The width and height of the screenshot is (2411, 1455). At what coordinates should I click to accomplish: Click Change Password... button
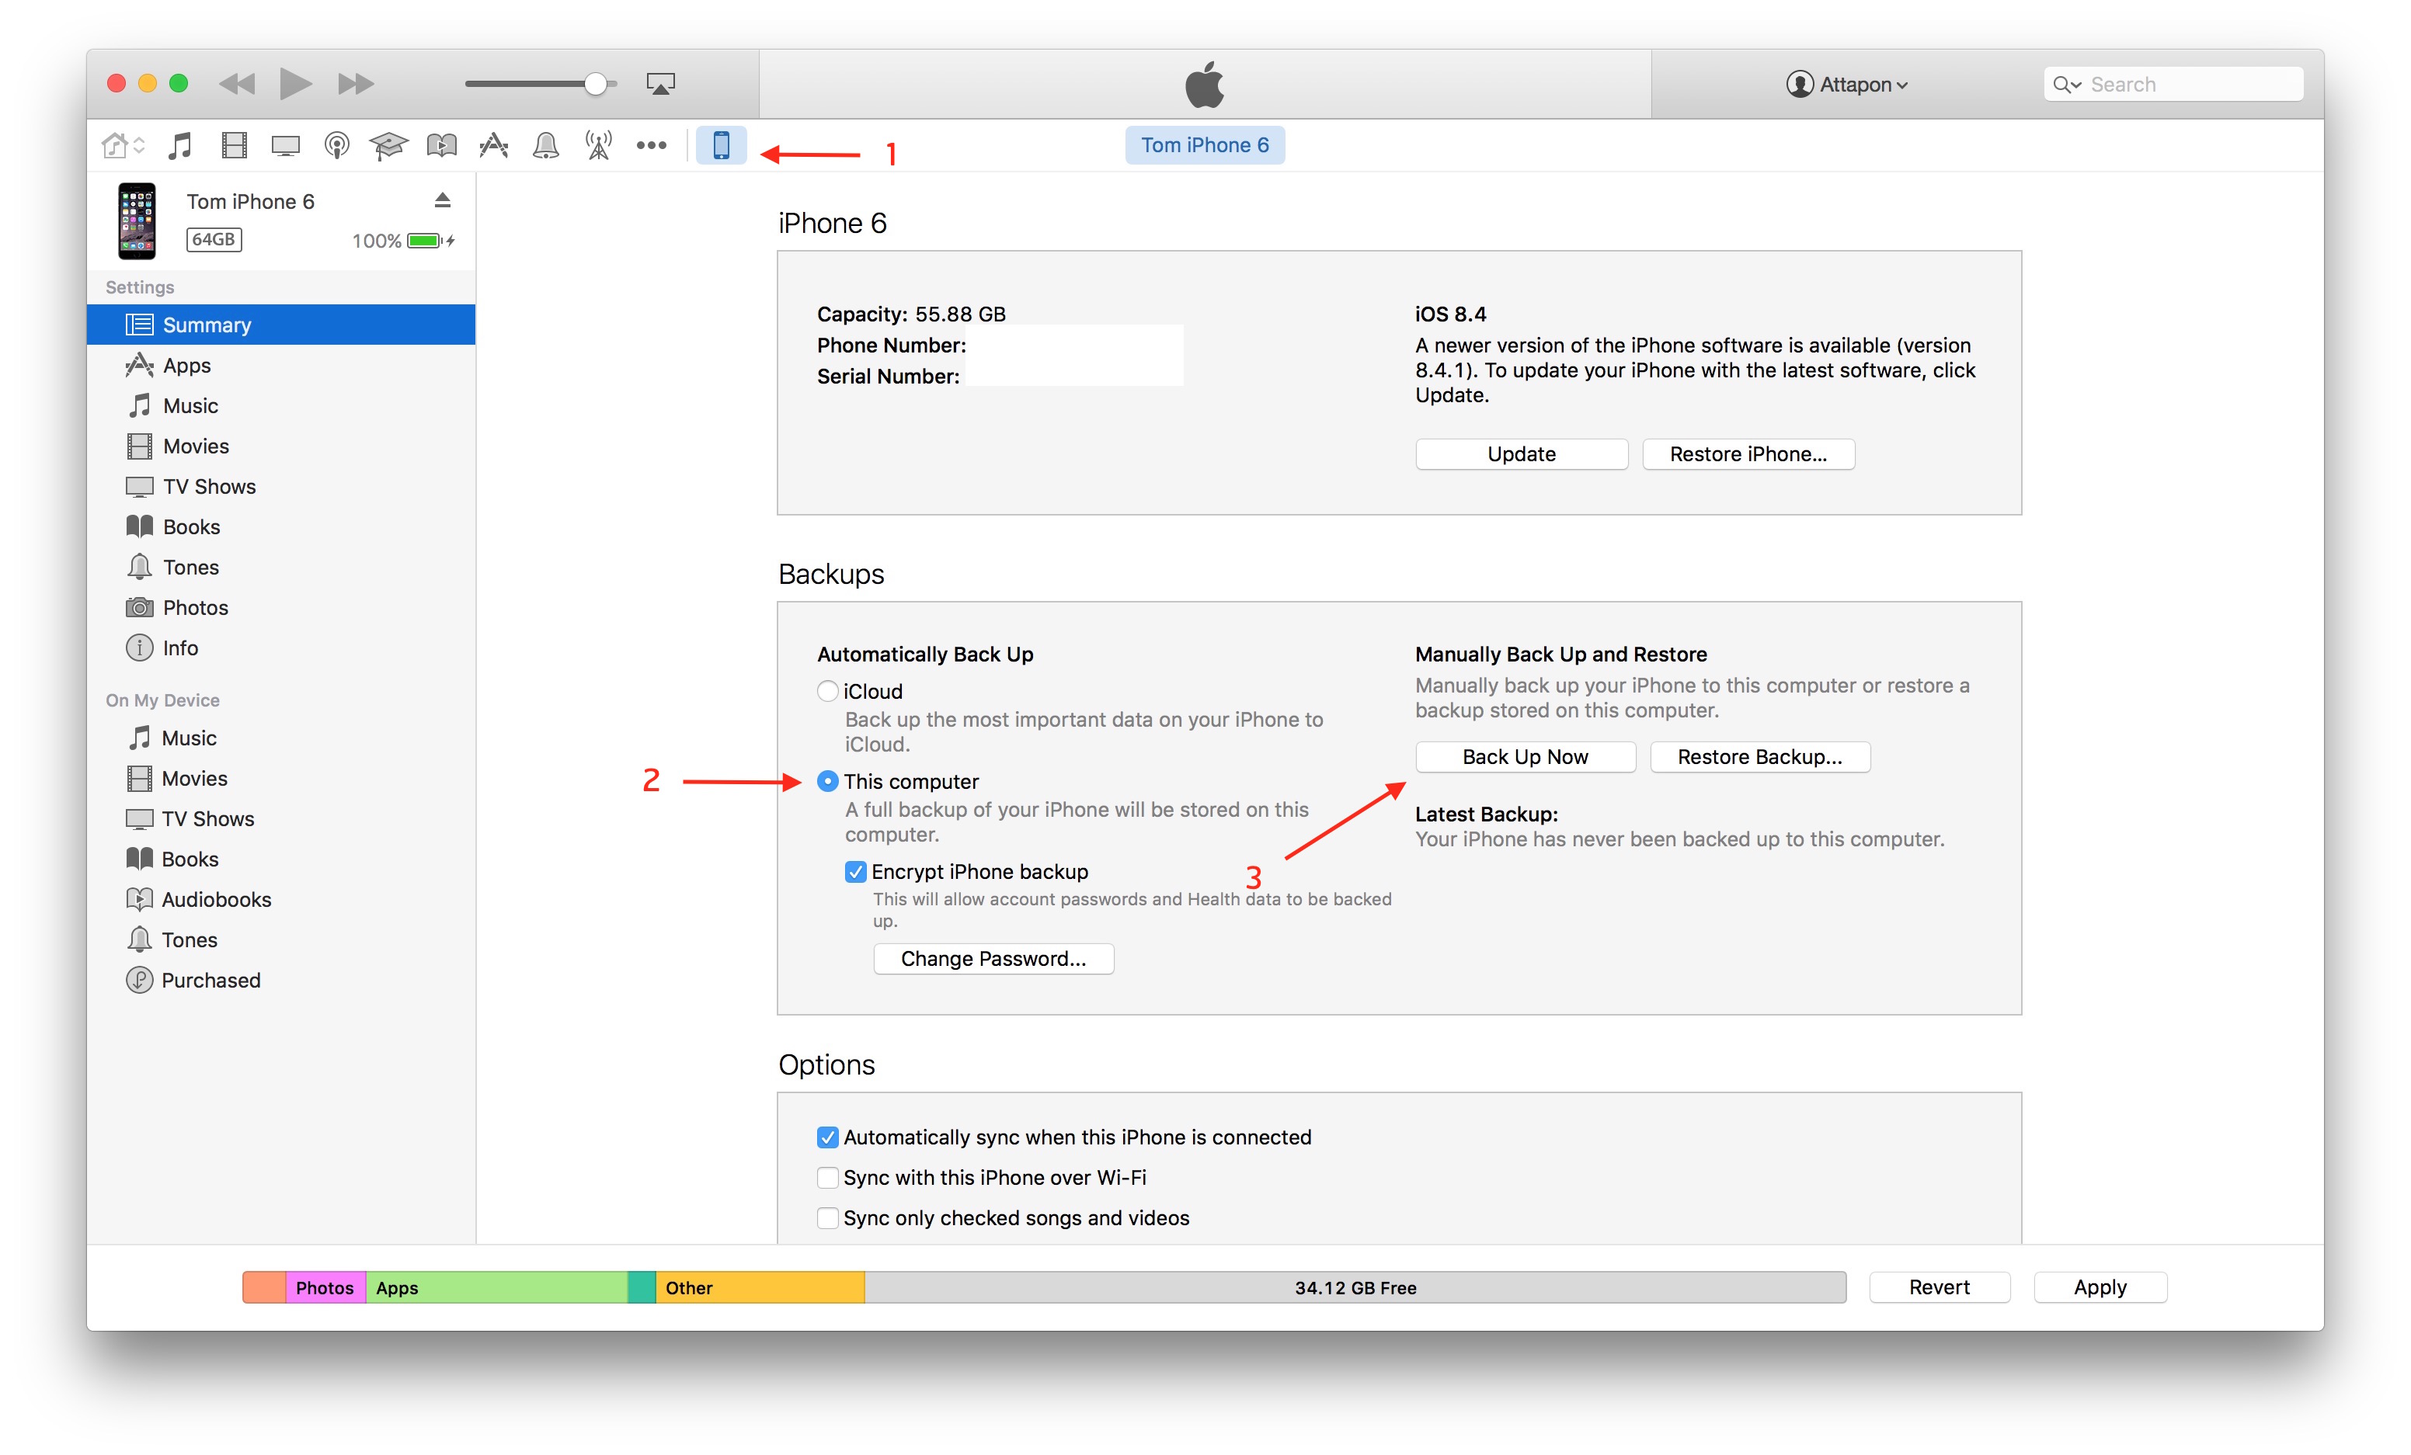(993, 959)
